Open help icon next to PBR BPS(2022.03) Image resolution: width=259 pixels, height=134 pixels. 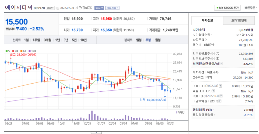click(x=221, y=96)
